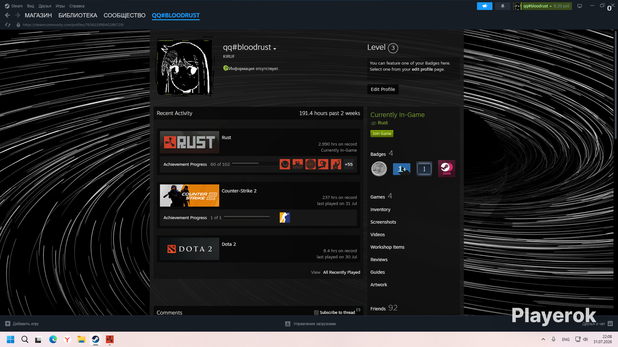Click the Edit Profile button
The image size is (618, 347).
click(x=383, y=89)
